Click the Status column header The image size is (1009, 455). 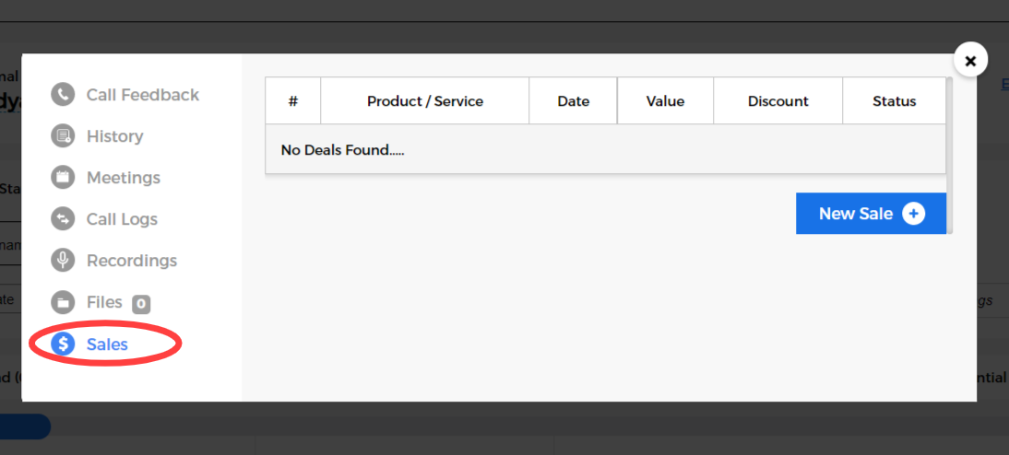pyautogui.click(x=894, y=101)
